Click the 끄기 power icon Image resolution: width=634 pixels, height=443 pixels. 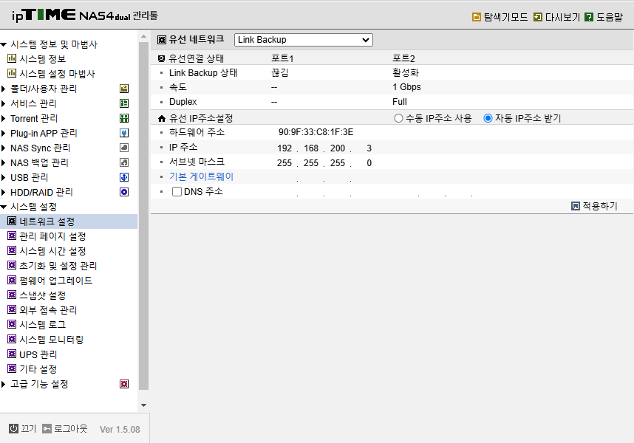click(13, 428)
